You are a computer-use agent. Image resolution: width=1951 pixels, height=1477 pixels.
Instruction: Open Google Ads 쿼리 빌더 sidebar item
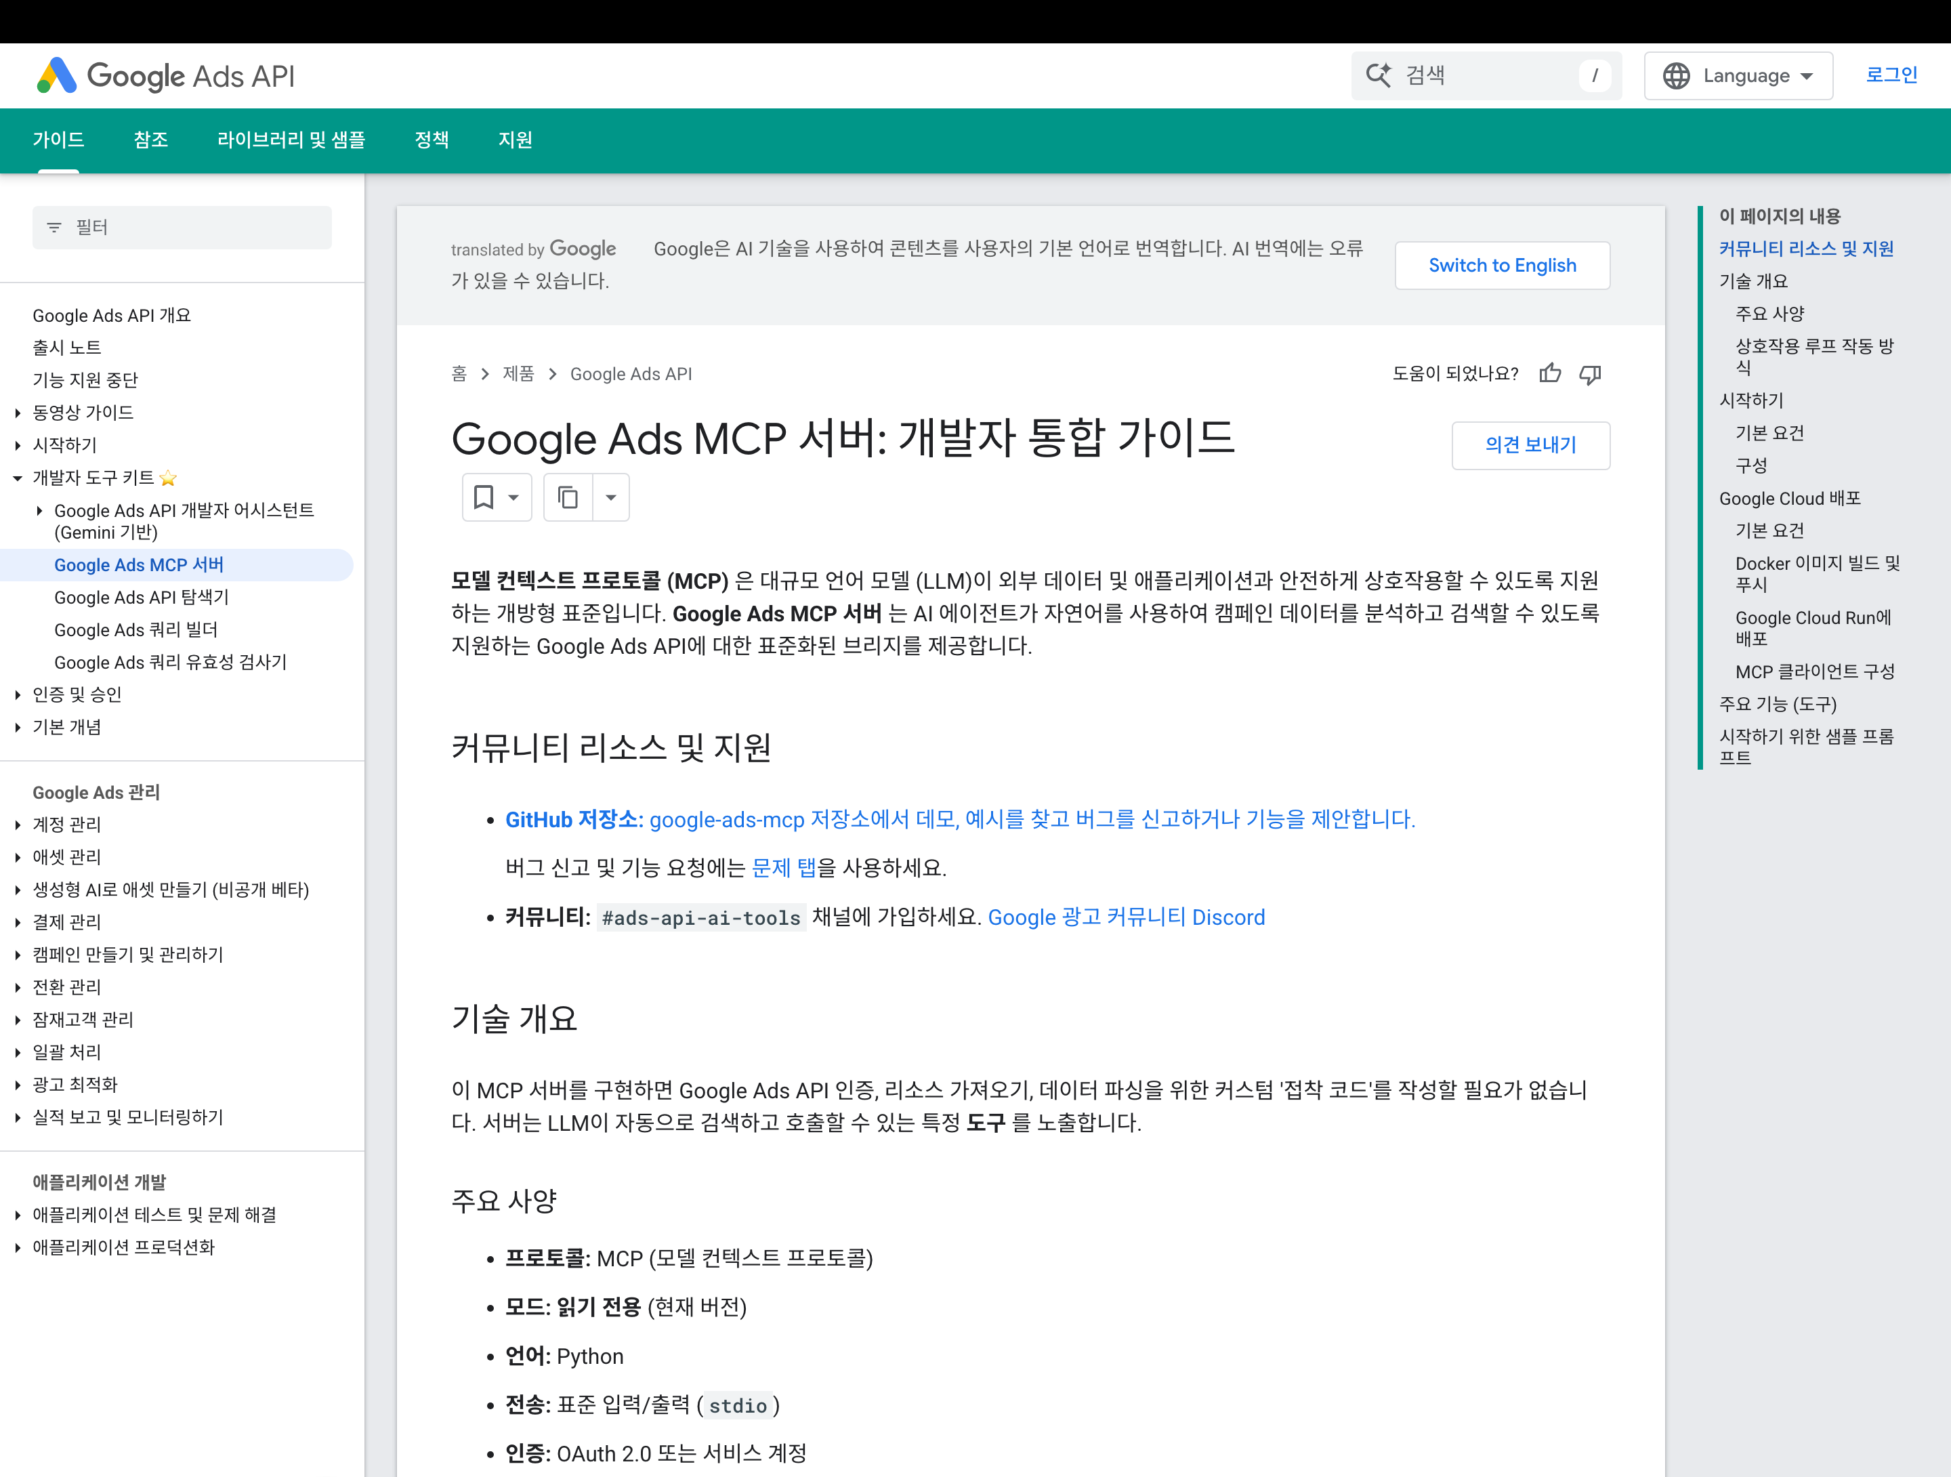pos(136,630)
